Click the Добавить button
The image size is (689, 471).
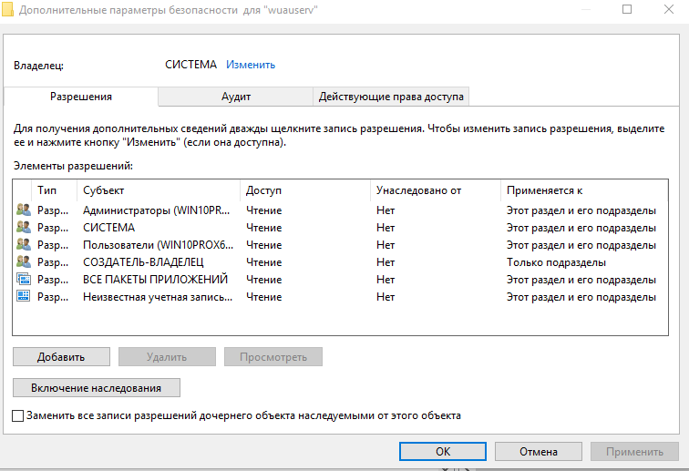point(61,357)
